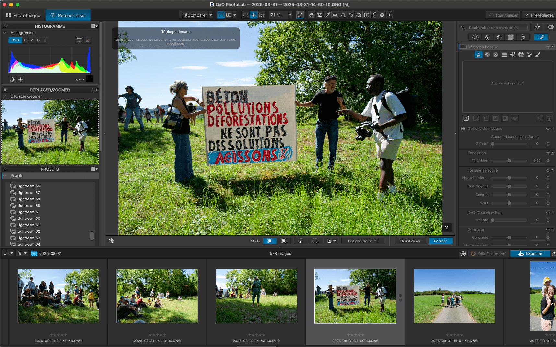Open the Comparer dropdown arrow

[211, 15]
